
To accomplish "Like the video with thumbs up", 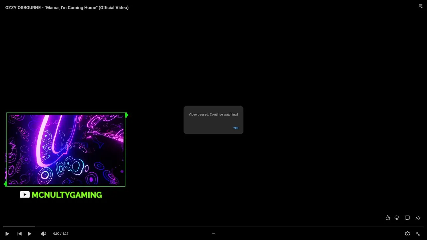I will click(x=388, y=218).
